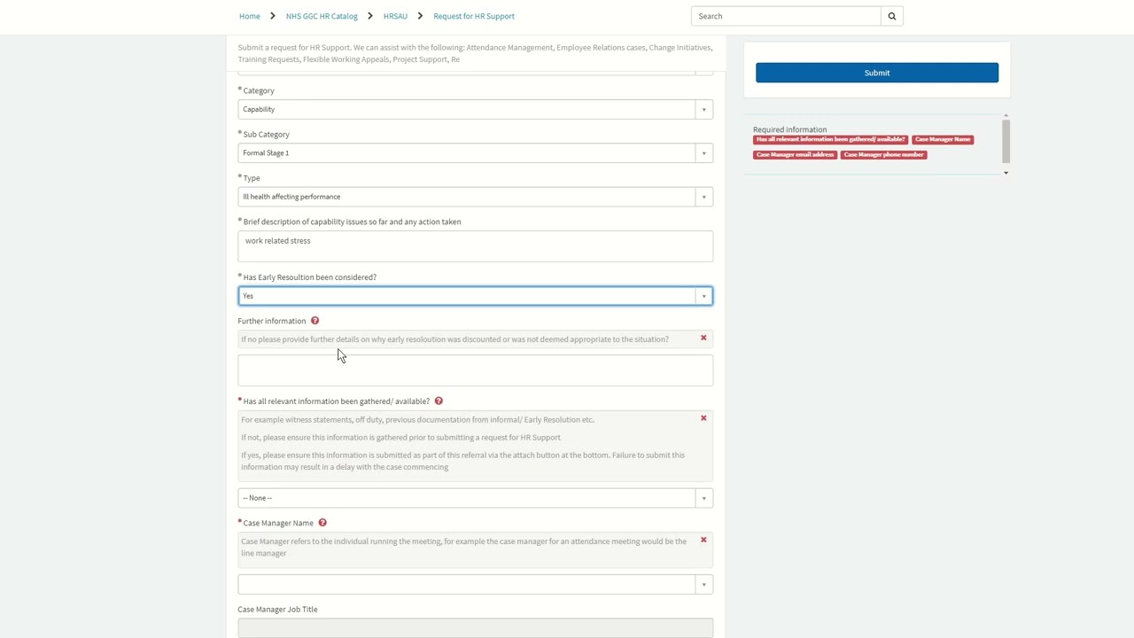Click inside the Search input field
Image resolution: width=1134 pixels, height=638 pixels.
tap(786, 16)
